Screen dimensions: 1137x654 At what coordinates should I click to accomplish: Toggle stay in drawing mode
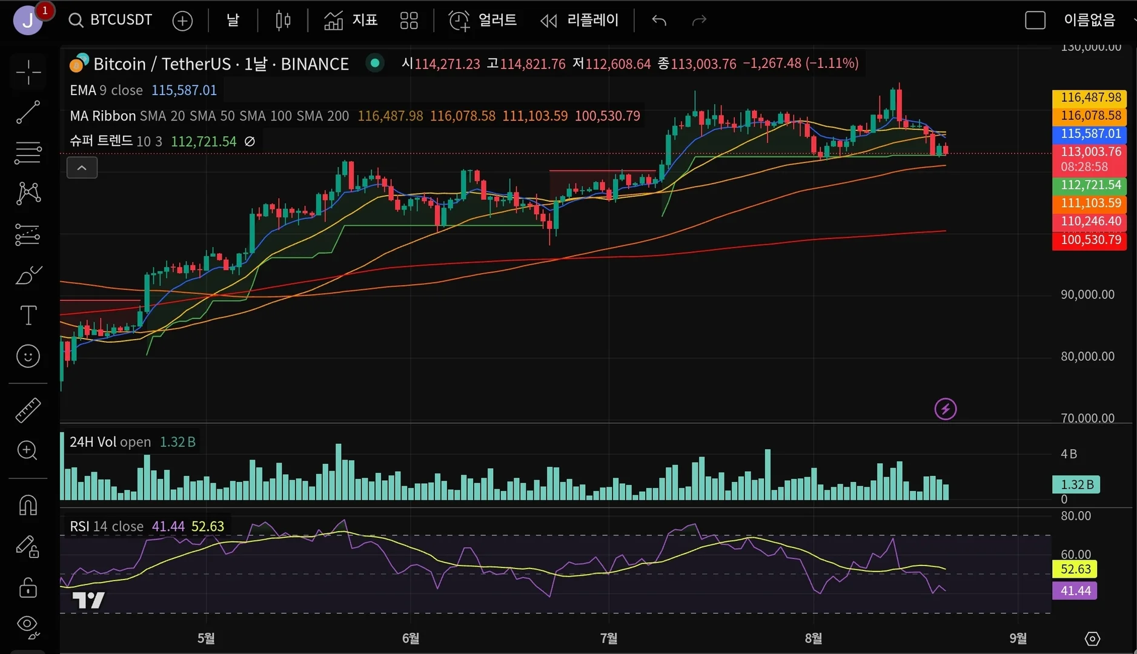[x=28, y=546]
